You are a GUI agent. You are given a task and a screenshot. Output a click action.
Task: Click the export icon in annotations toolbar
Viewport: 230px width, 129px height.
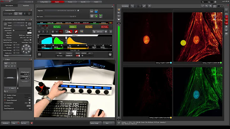point(149,6)
